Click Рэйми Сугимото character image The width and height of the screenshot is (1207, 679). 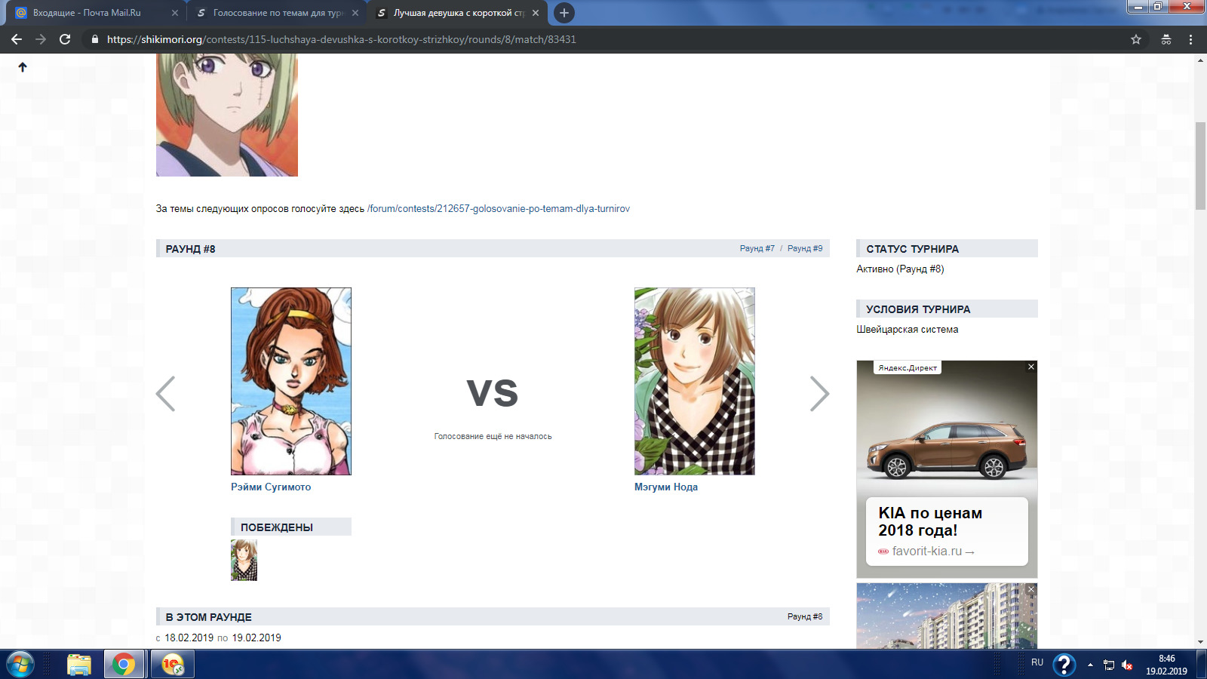(291, 381)
